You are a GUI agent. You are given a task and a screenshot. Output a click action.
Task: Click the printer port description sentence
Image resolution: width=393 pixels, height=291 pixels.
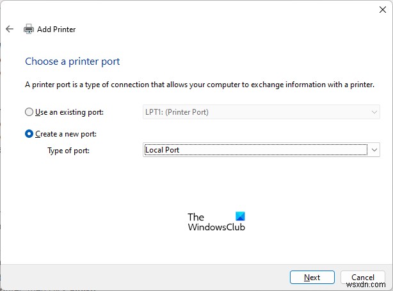point(200,85)
